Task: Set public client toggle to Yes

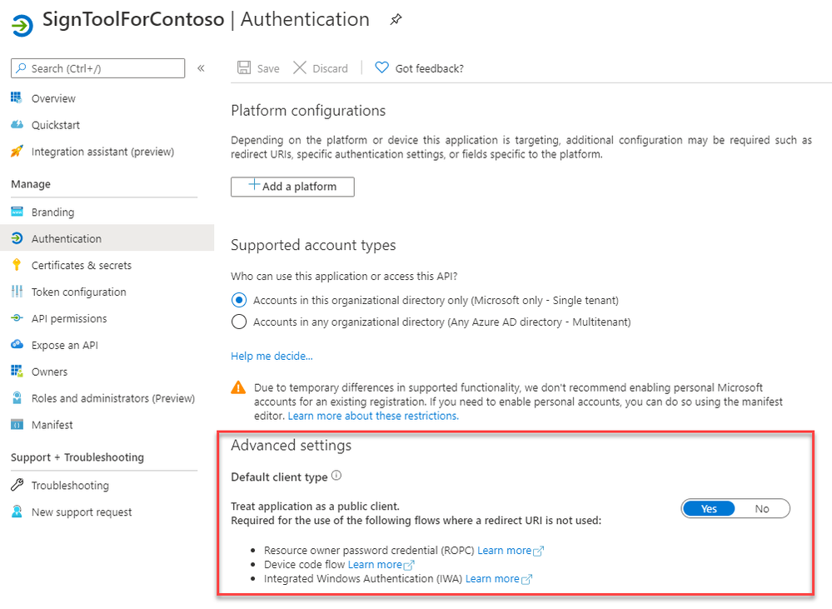Action: [x=709, y=509]
